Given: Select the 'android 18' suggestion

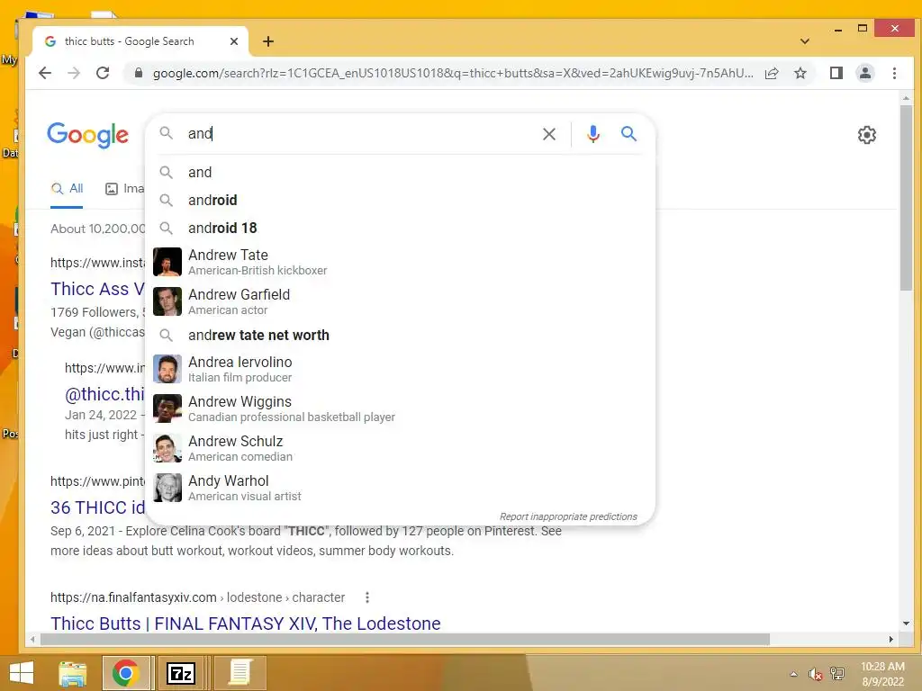Looking at the screenshot, I should coord(400,228).
